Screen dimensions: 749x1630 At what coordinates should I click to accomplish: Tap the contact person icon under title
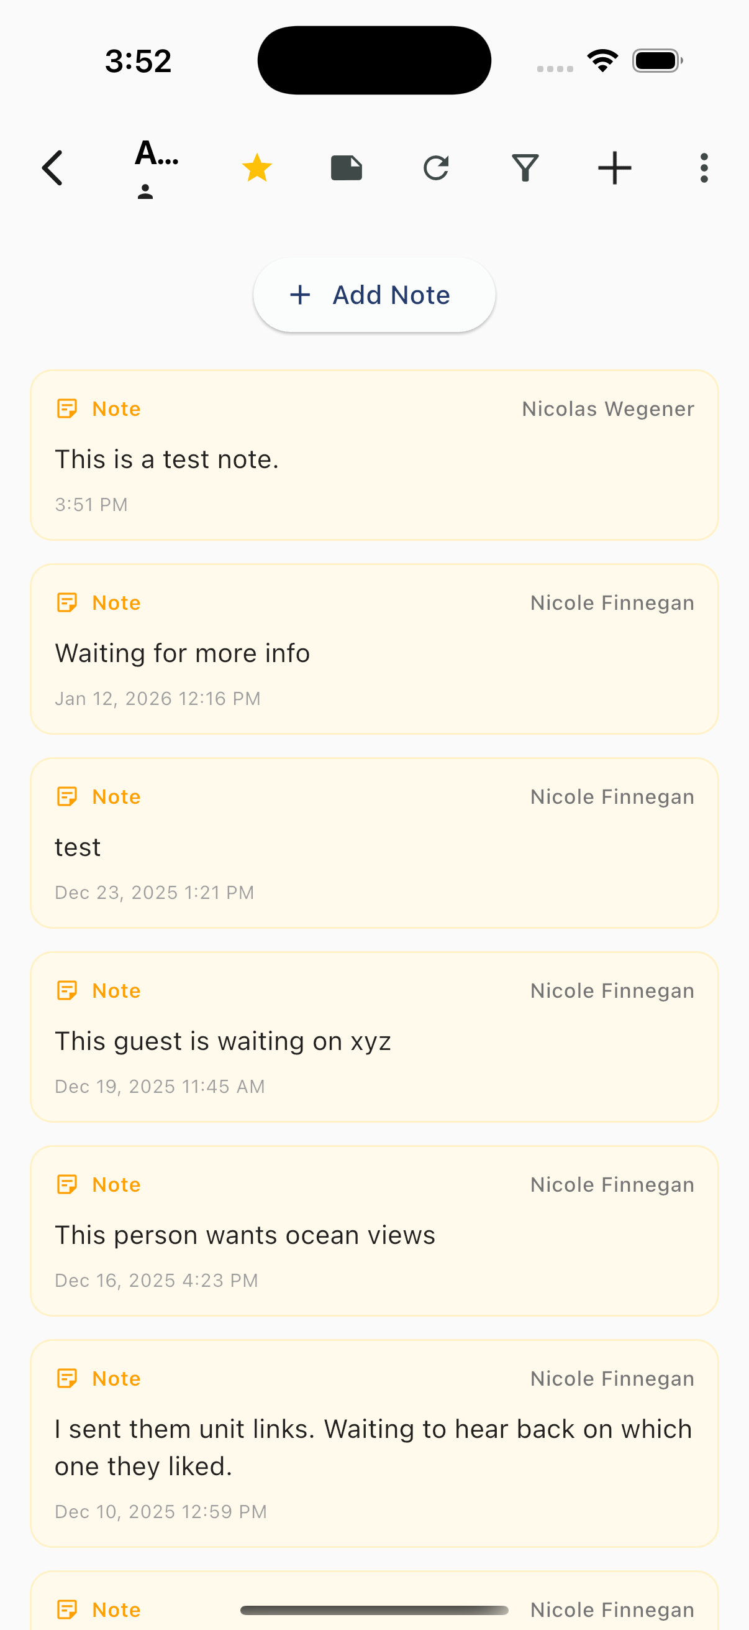[x=145, y=191]
